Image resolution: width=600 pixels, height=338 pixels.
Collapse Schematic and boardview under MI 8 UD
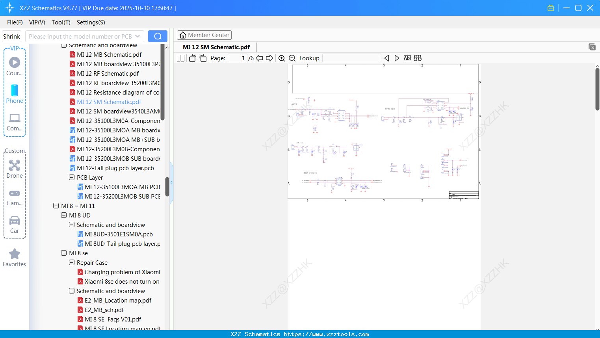(72, 225)
